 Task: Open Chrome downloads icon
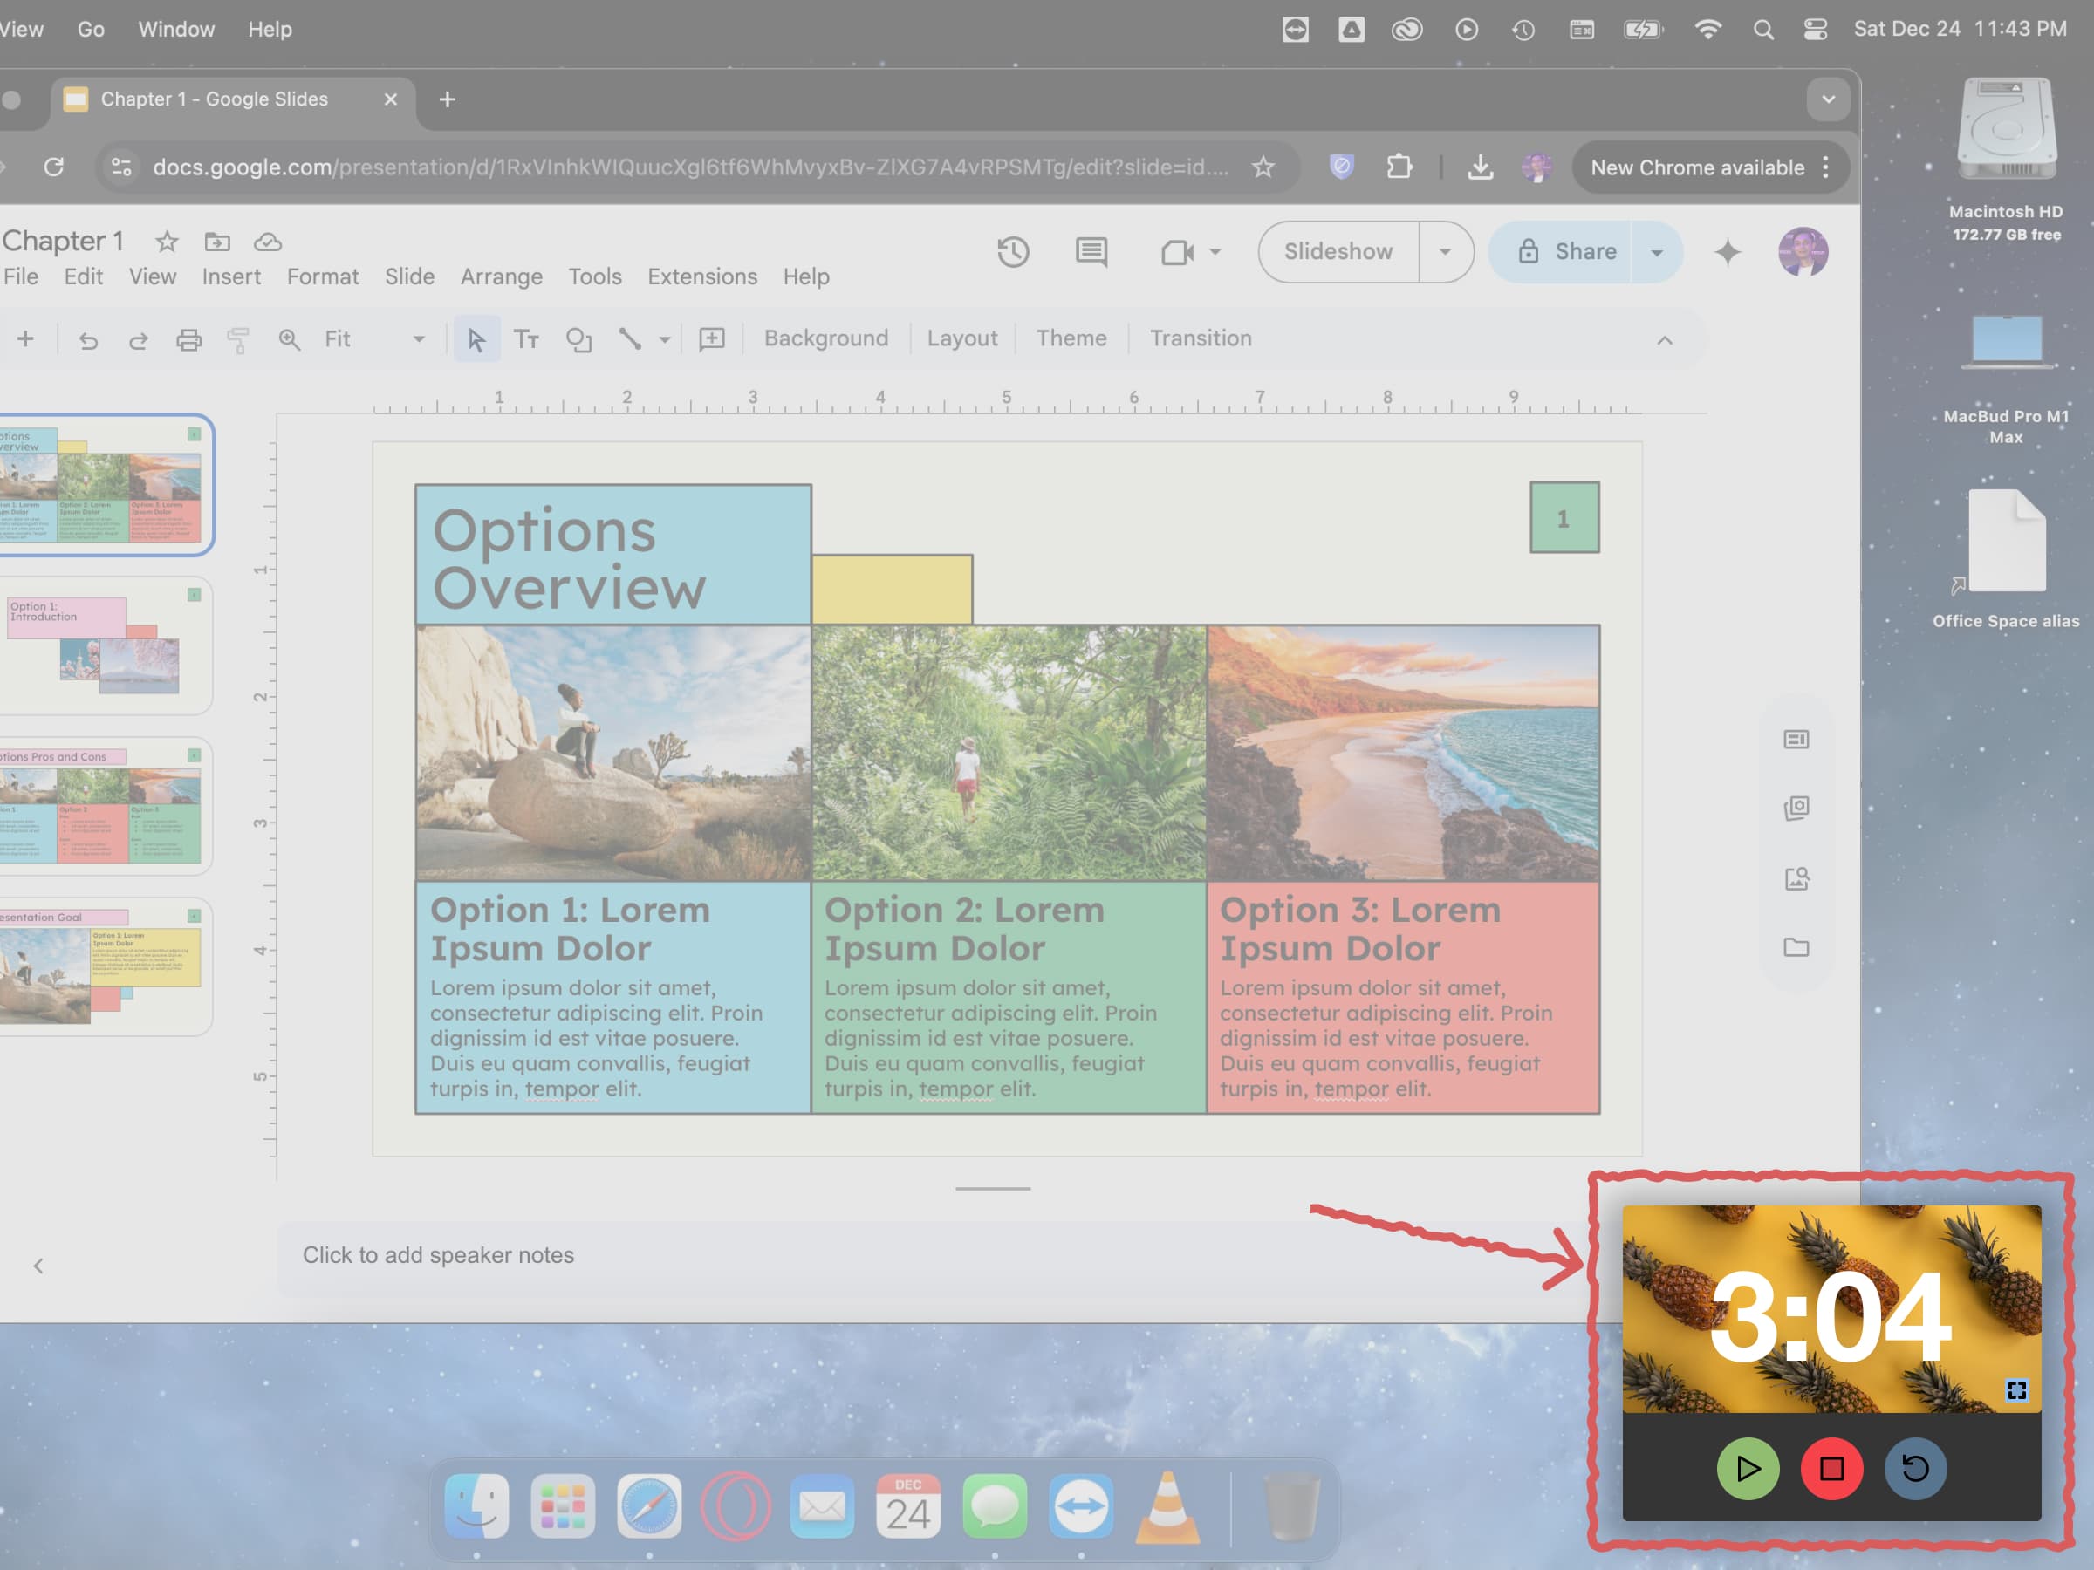click(1480, 167)
